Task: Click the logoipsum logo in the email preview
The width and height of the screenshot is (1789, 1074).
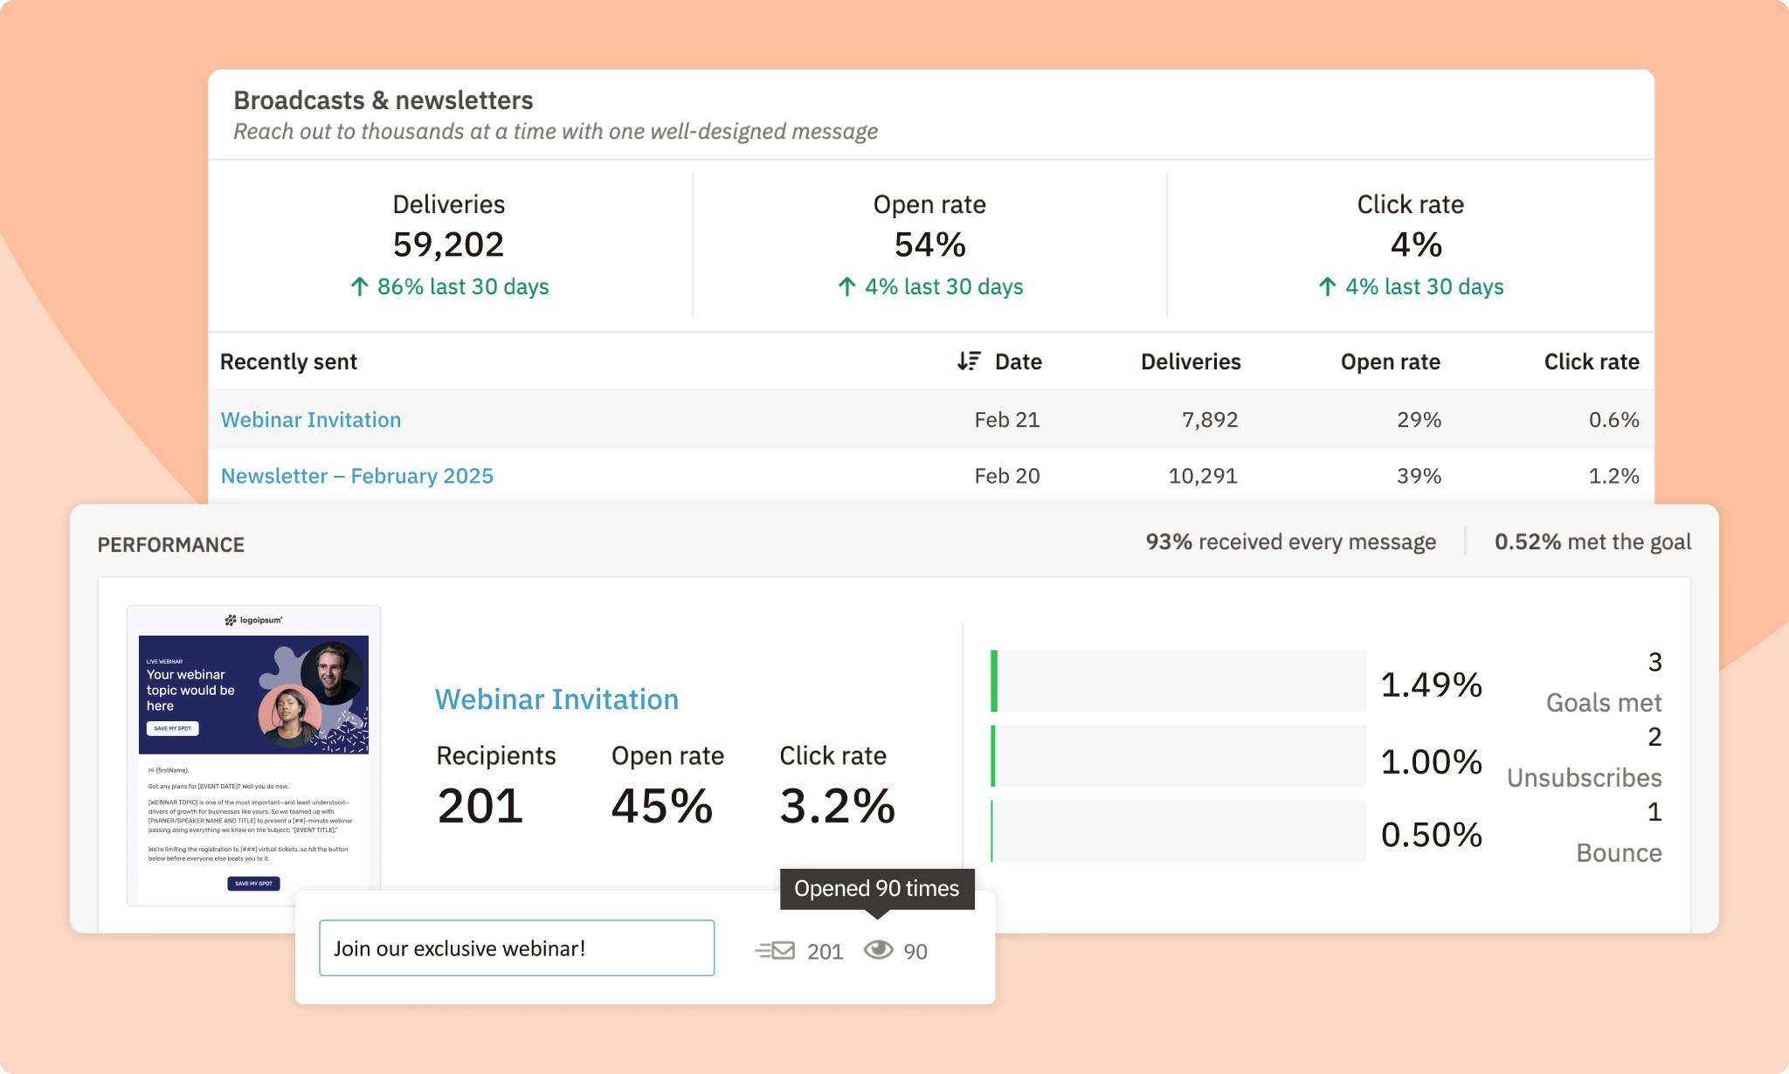Action: [x=254, y=618]
